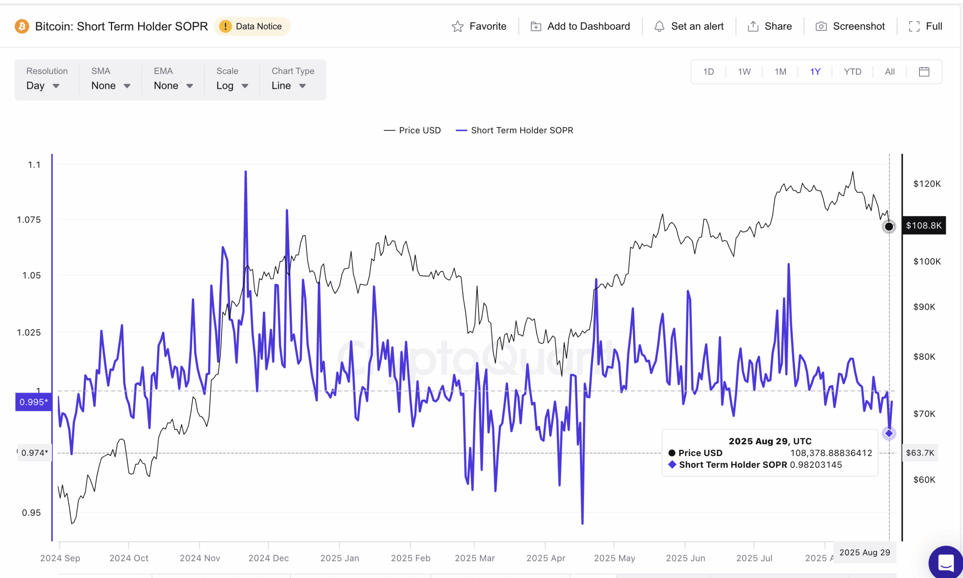Click the Share upload icon
The height and width of the screenshot is (578, 963).
(753, 26)
